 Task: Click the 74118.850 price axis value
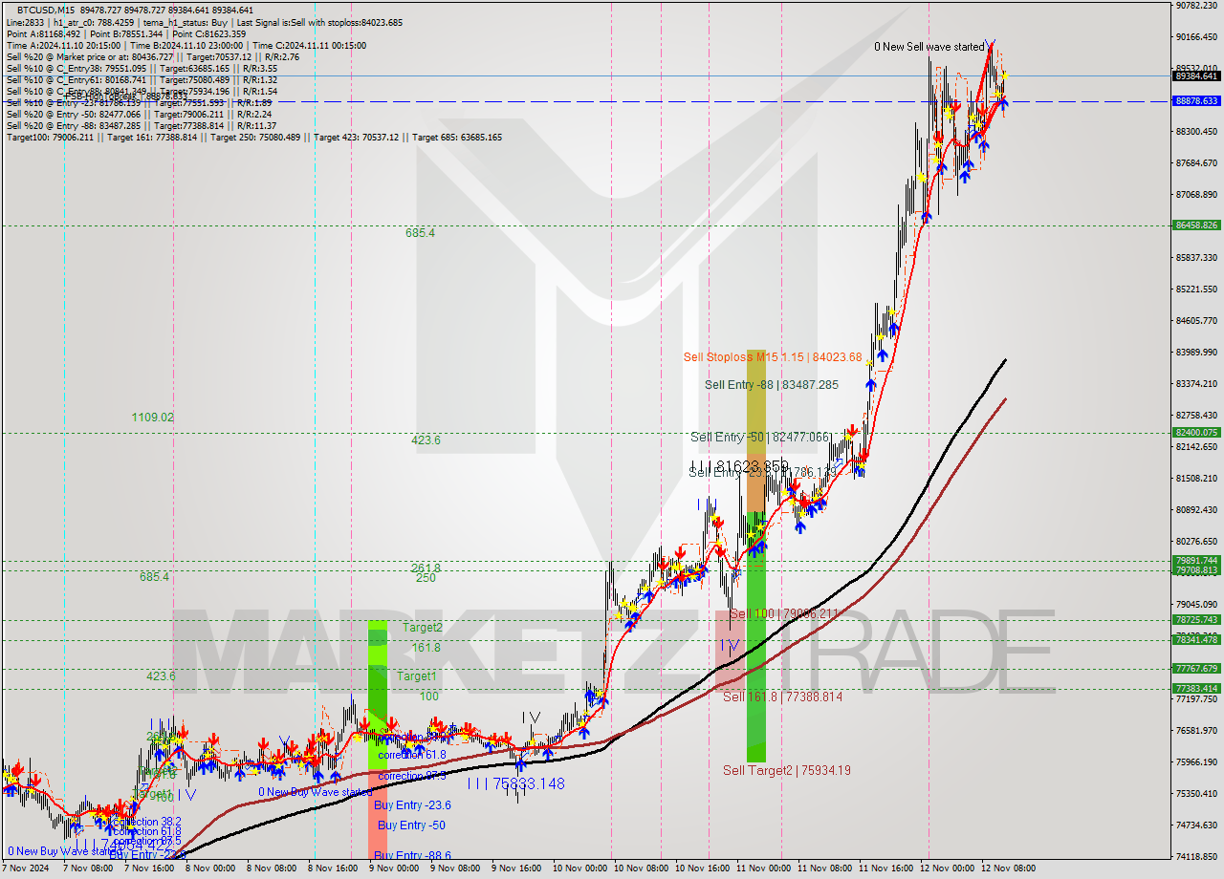(1195, 857)
